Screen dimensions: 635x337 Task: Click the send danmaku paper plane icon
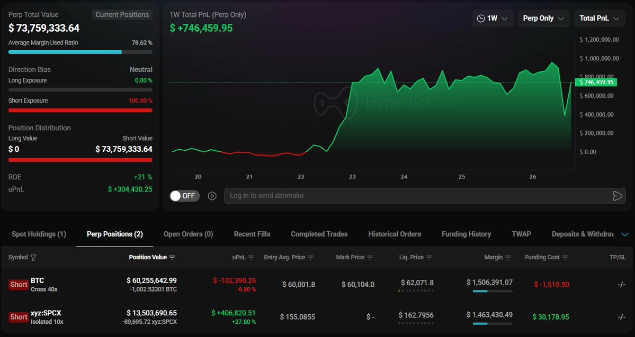coord(617,196)
